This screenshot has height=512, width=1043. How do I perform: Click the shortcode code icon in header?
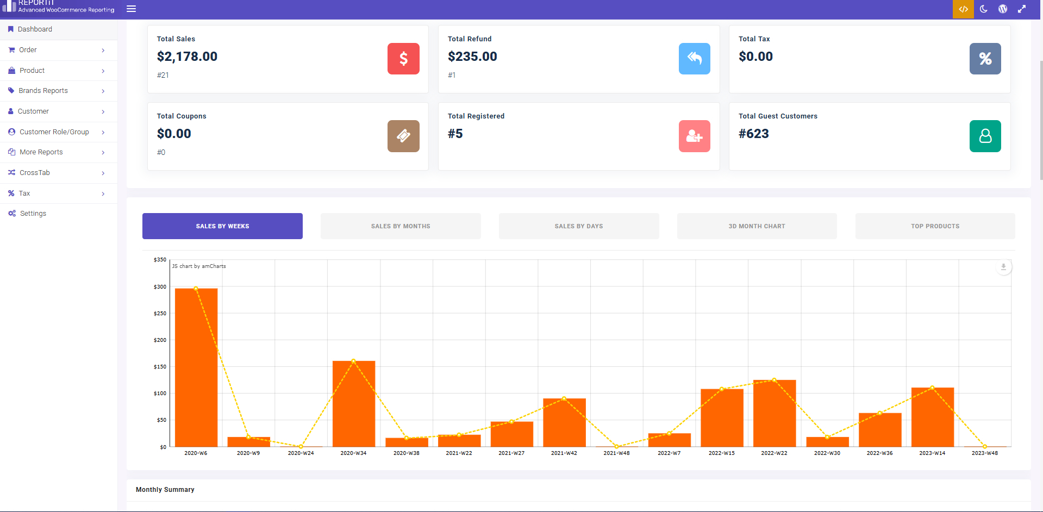pos(963,9)
